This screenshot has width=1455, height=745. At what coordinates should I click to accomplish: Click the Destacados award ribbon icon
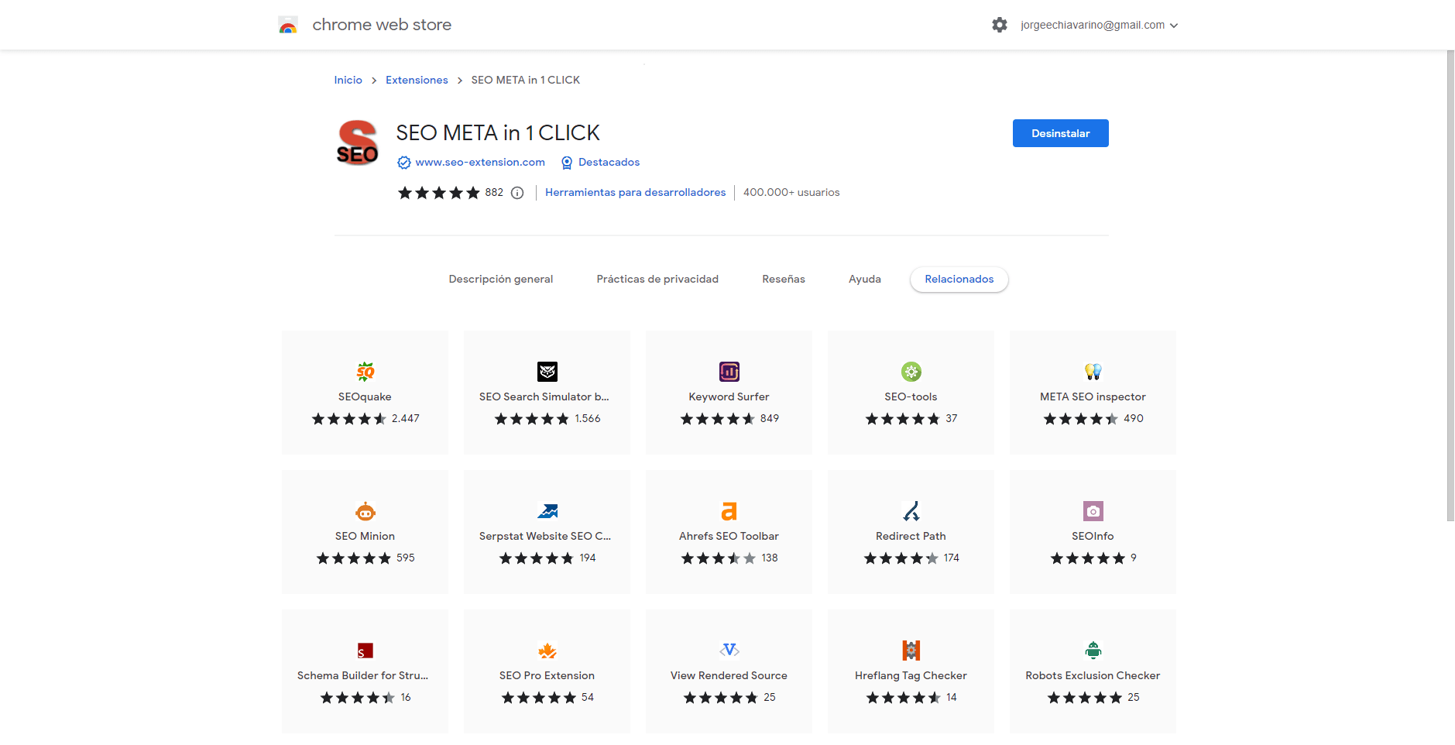(x=567, y=163)
